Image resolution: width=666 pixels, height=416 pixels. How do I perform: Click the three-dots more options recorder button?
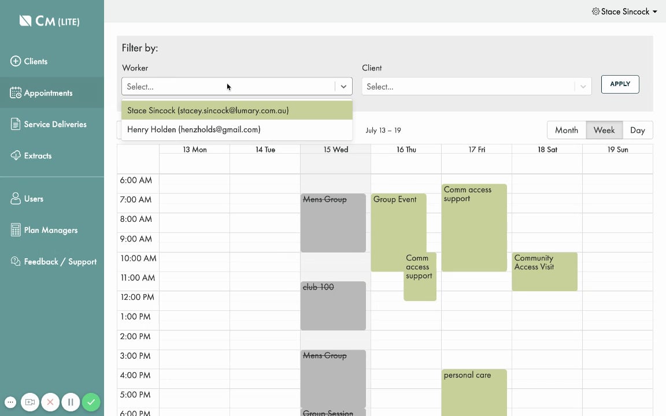pos(10,402)
